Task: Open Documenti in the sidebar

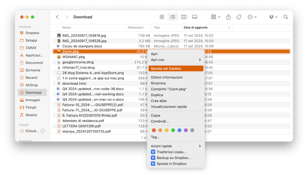Action: coord(32,63)
